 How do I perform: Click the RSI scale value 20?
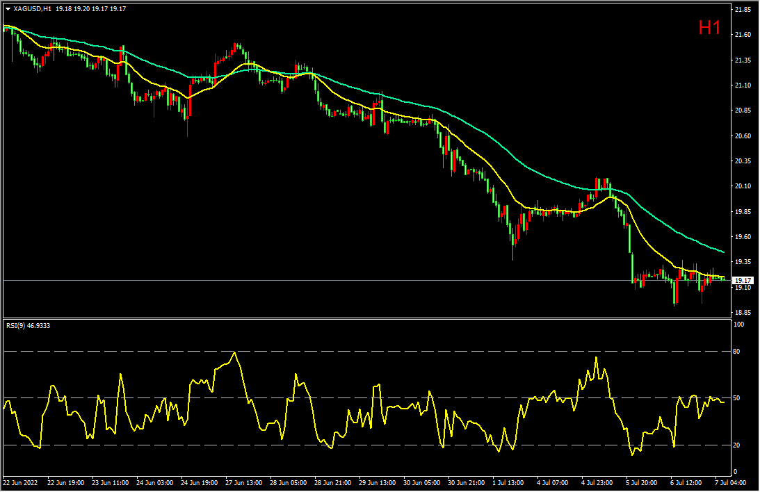pyautogui.click(x=737, y=445)
